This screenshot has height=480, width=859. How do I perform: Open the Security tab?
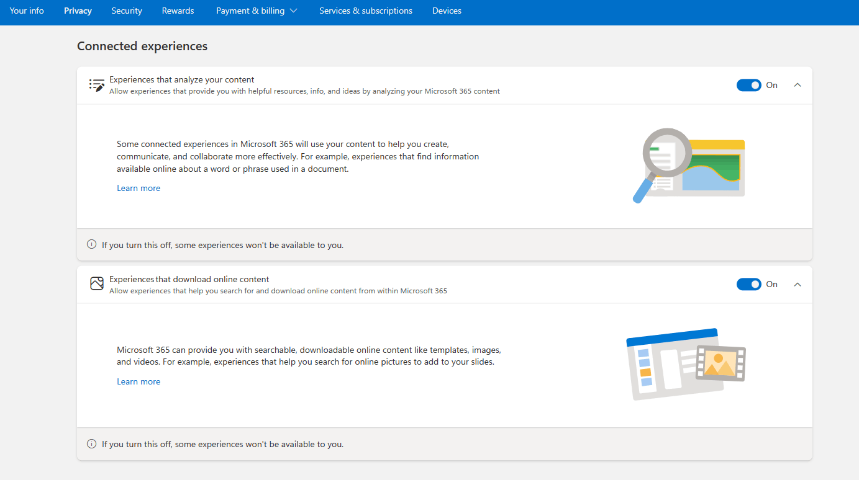point(127,11)
